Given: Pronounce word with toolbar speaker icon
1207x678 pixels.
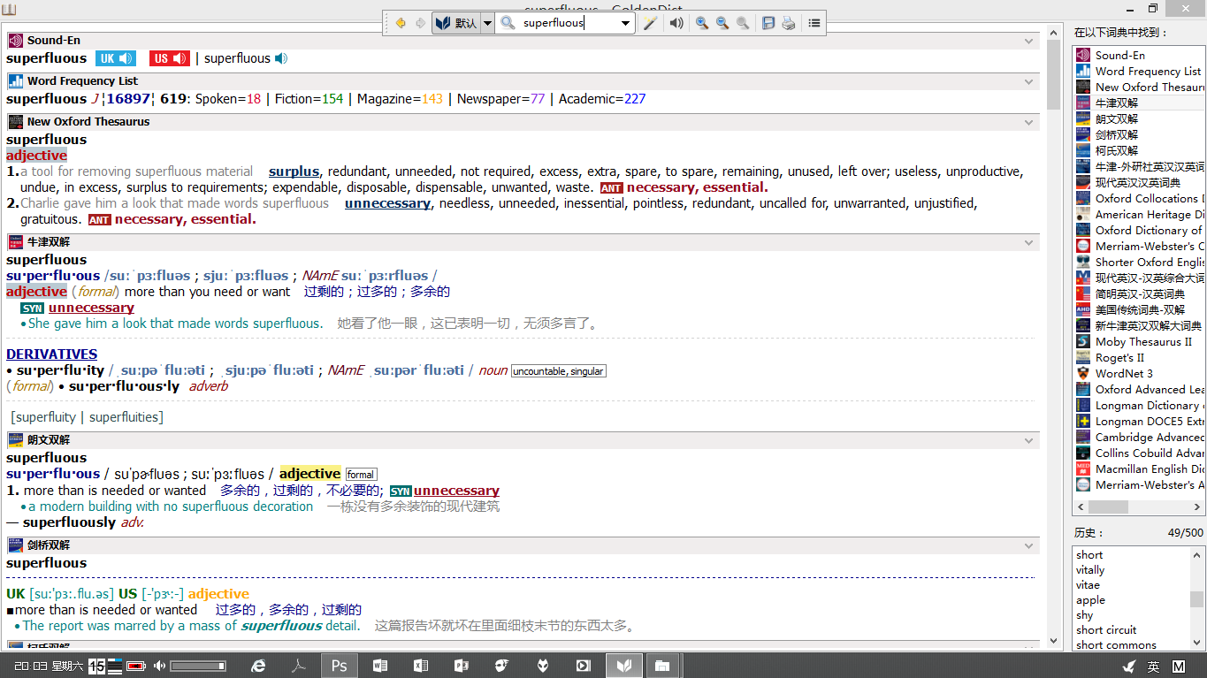Looking at the screenshot, I should click(676, 23).
